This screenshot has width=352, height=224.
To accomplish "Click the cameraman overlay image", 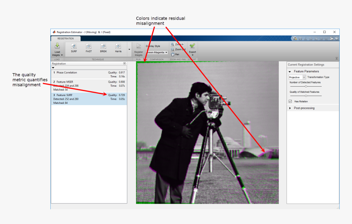I will [208, 132].
